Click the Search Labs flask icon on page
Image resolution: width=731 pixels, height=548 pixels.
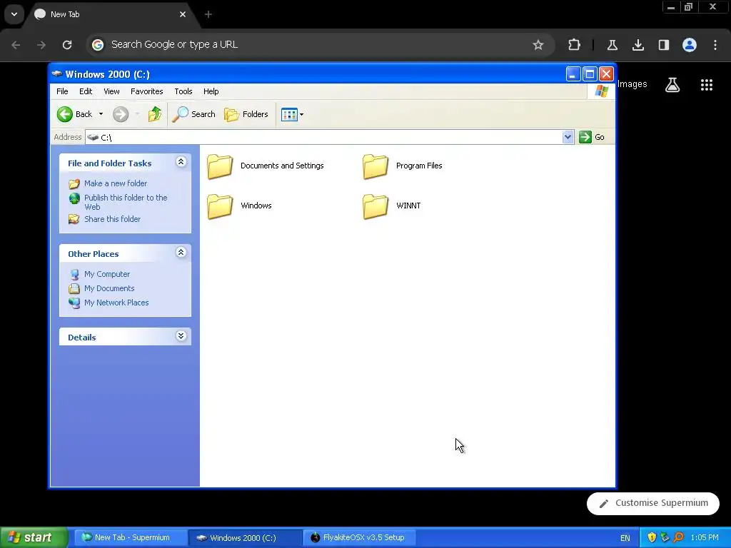click(x=672, y=85)
